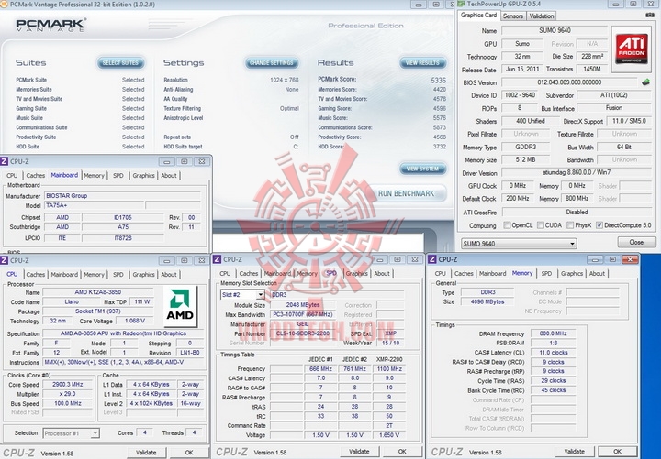
Task: Click the Z icon of the CPU-Z SPD window
Action: [217, 259]
